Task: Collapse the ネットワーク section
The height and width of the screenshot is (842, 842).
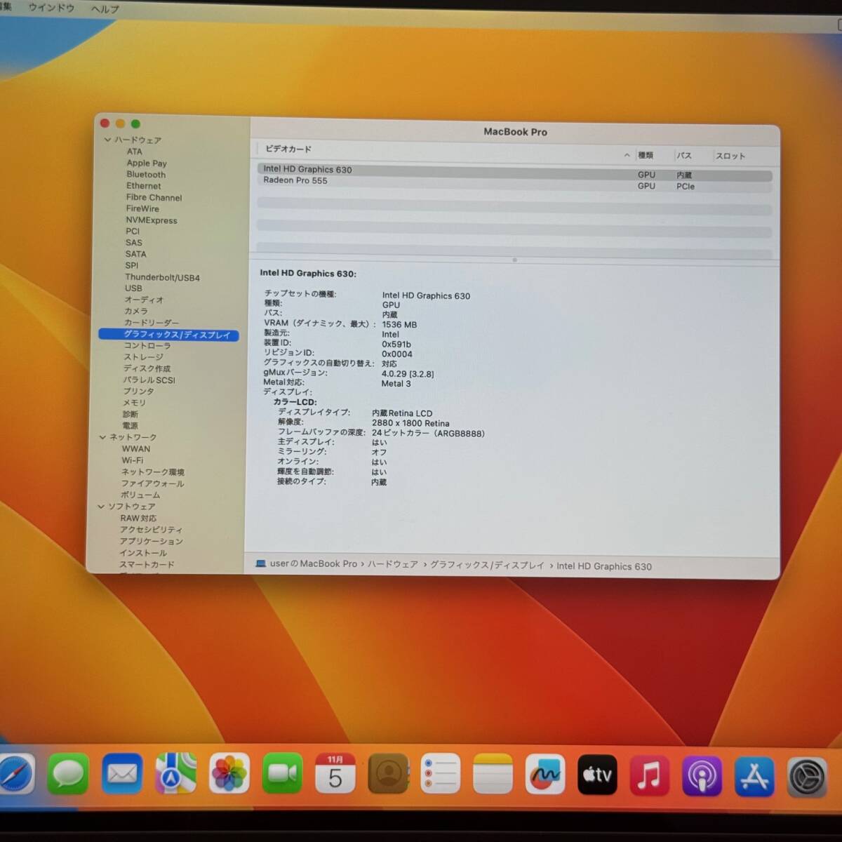Action: point(102,437)
